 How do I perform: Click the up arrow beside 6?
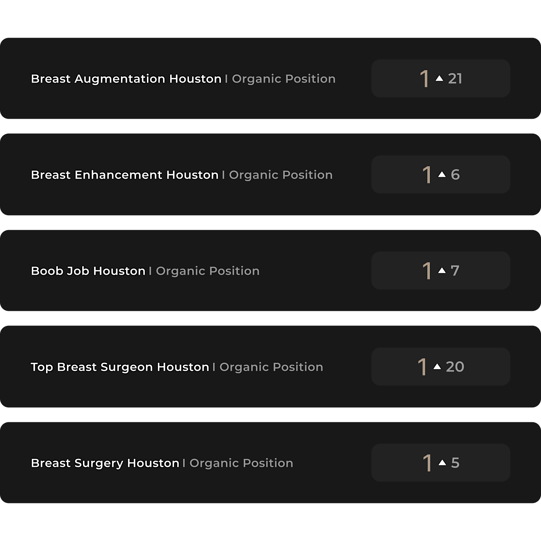pos(442,174)
